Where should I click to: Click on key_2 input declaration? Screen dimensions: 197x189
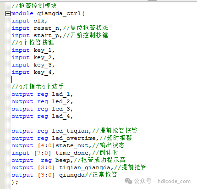pyautogui.click(x=33, y=57)
